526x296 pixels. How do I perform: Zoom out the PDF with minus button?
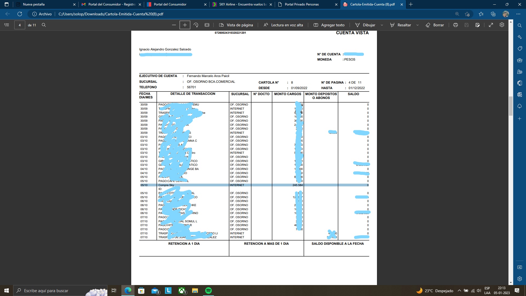(x=174, y=25)
